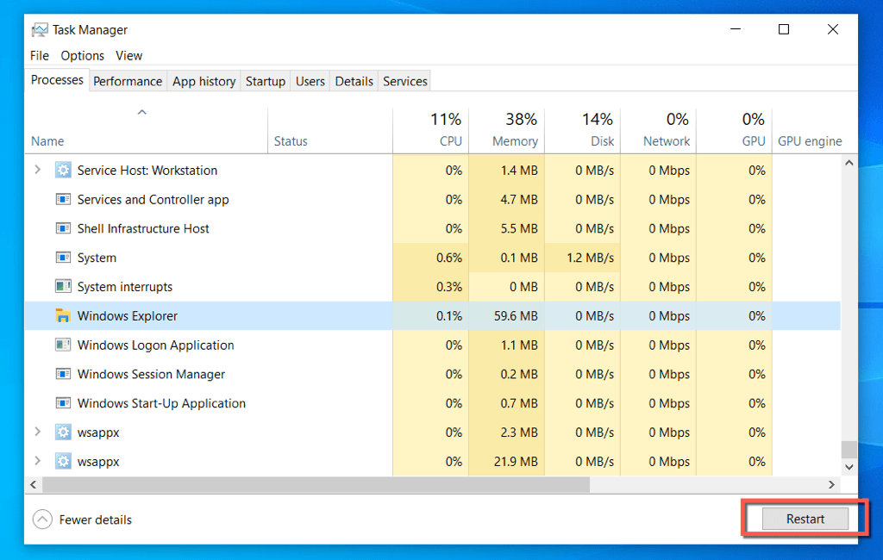Image resolution: width=883 pixels, height=560 pixels.
Task: Click the vertical scrollbar down arrow
Action: tap(849, 466)
